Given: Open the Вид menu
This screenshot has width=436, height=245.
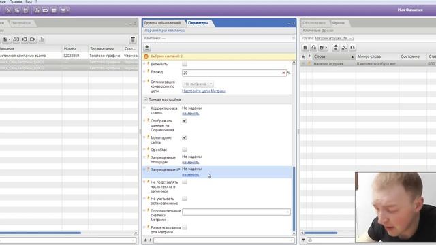Looking at the screenshot, I should pyautogui.click(x=29, y=1).
